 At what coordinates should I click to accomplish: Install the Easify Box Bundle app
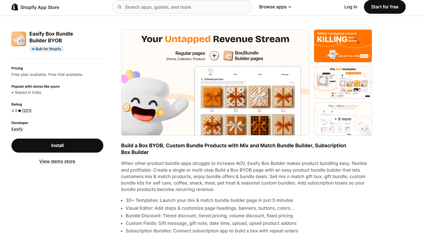pos(57,146)
